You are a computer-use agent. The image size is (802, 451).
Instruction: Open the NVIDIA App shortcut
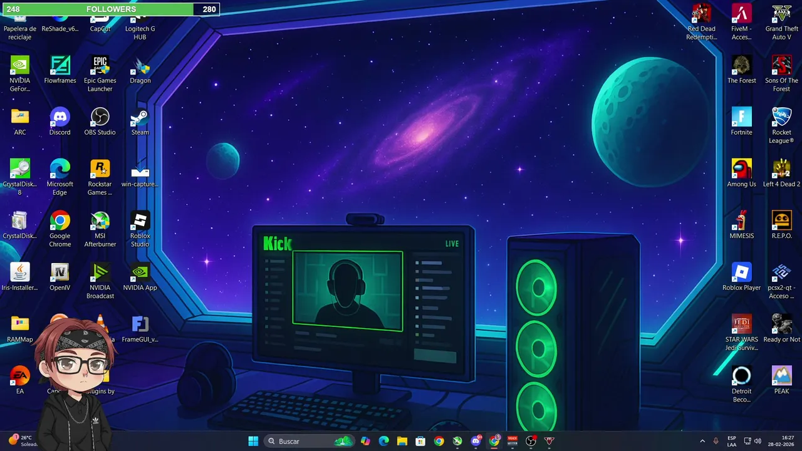coord(140,277)
